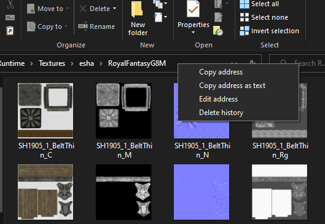Click the Textures breadcrumb segment

52,63
